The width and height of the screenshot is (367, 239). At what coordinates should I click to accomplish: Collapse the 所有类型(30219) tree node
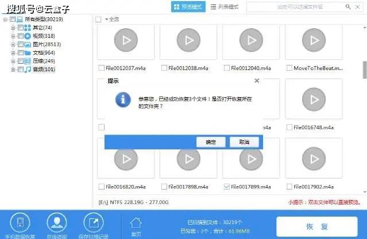coord(5,20)
